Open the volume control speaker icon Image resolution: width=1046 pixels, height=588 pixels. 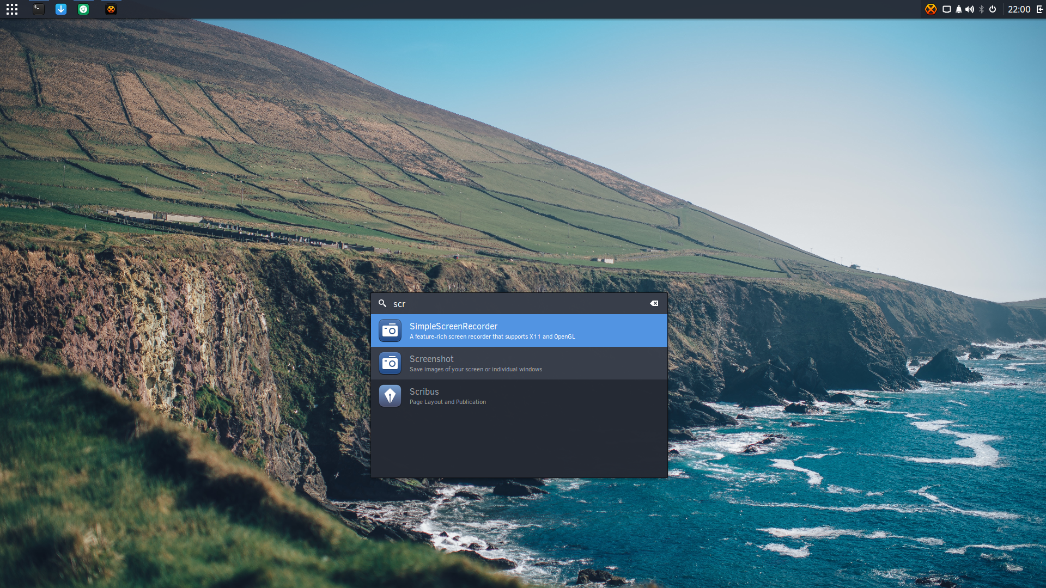pyautogui.click(x=970, y=9)
